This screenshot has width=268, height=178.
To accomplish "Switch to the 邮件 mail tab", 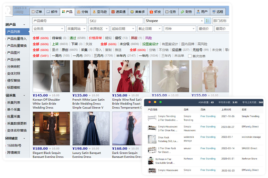I will click(52, 12).
